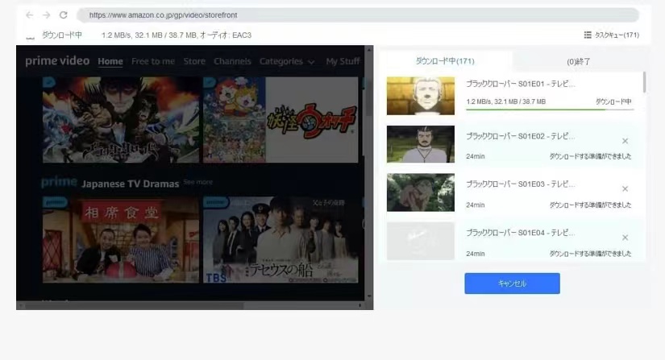Open My Stuff in Prime Video

pyautogui.click(x=343, y=61)
